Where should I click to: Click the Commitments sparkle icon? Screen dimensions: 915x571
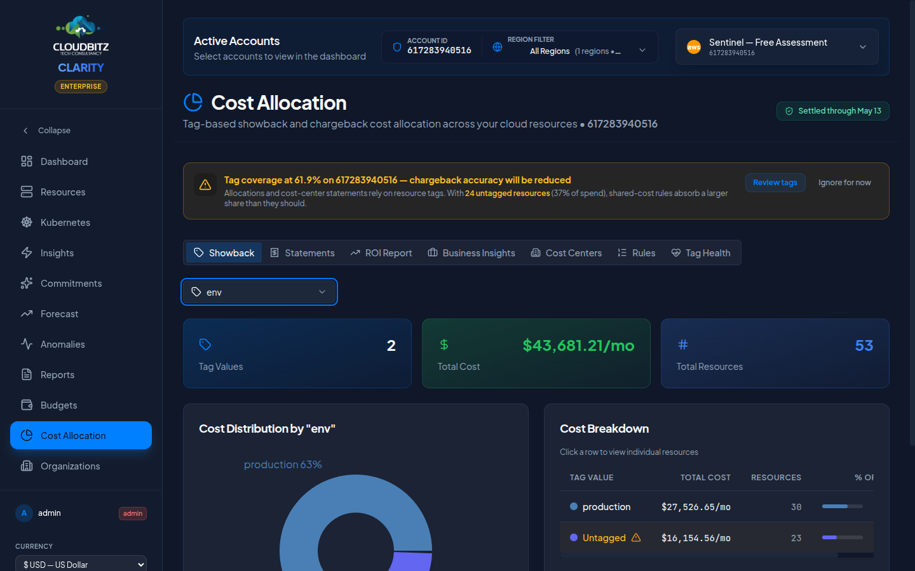pyautogui.click(x=27, y=283)
